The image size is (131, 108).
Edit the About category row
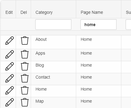tap(10, 40)
